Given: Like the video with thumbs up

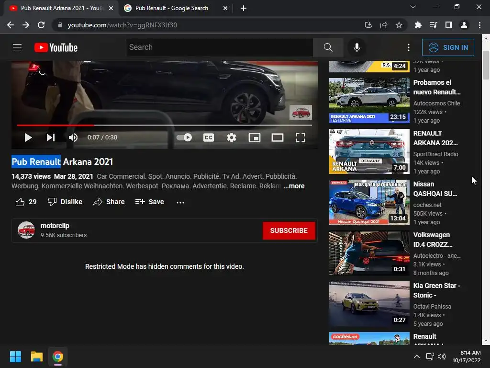Looking at the screenshot, I should pos(26,202).
